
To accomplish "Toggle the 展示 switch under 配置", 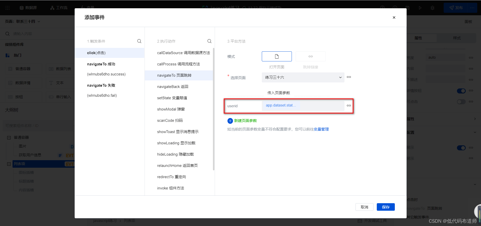I will click(x=461, y=148).
